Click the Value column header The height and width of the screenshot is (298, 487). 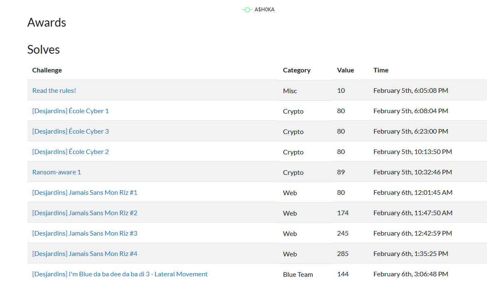point(345,70)
